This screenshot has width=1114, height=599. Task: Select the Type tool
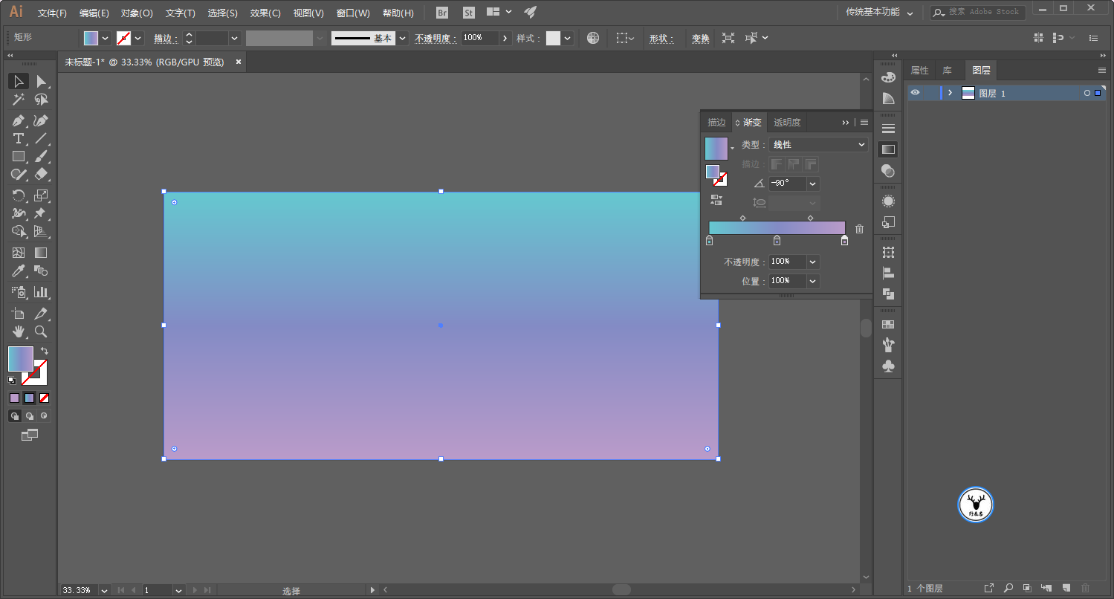click(19, 138)
